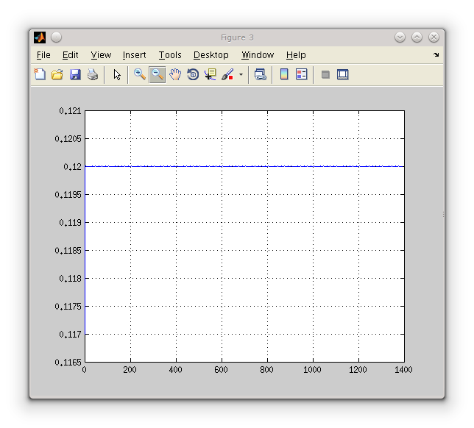
Task: Open the Insert menu
Action: 134,55
